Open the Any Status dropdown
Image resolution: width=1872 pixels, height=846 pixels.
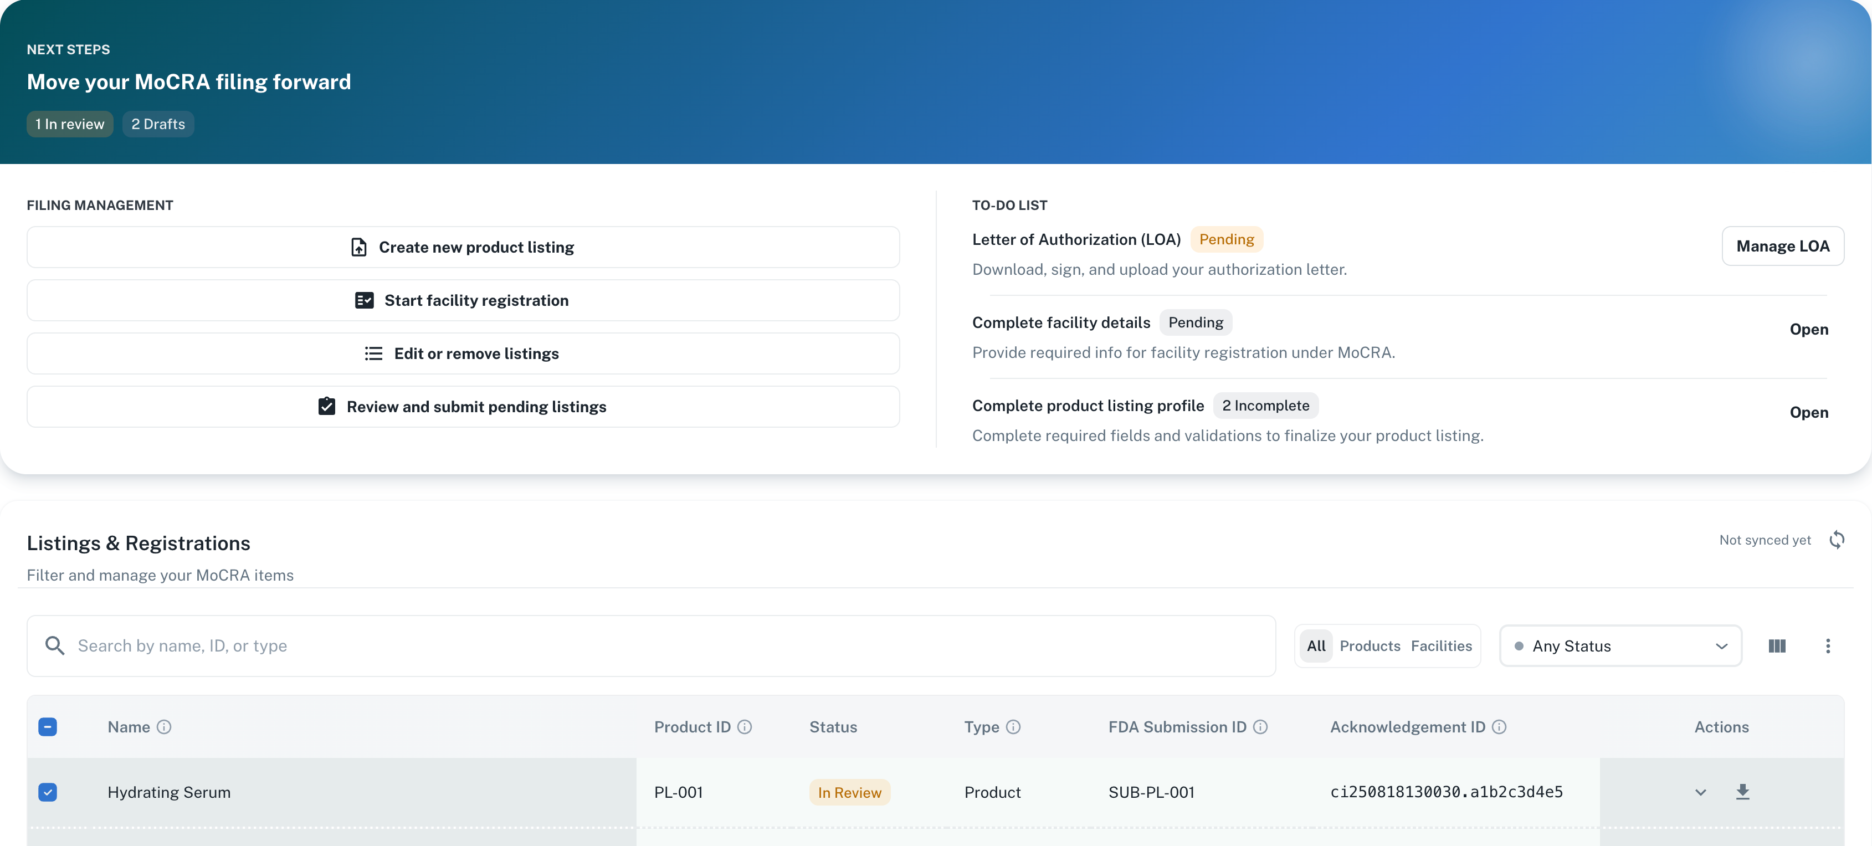pyautogui.click(x=1620, y=645)
